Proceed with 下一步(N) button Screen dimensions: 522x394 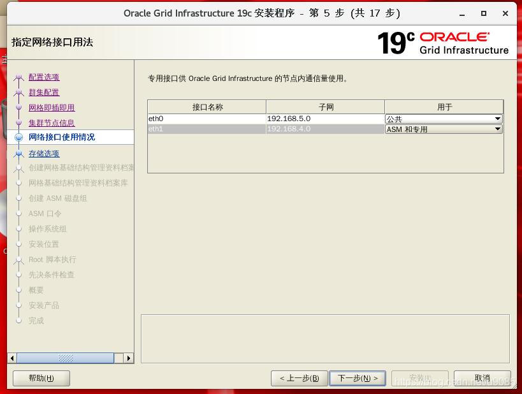pos(358,378)
